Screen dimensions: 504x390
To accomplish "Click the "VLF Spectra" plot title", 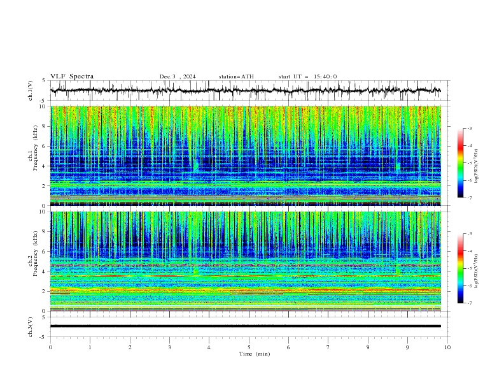I will [x=72, y=76].
